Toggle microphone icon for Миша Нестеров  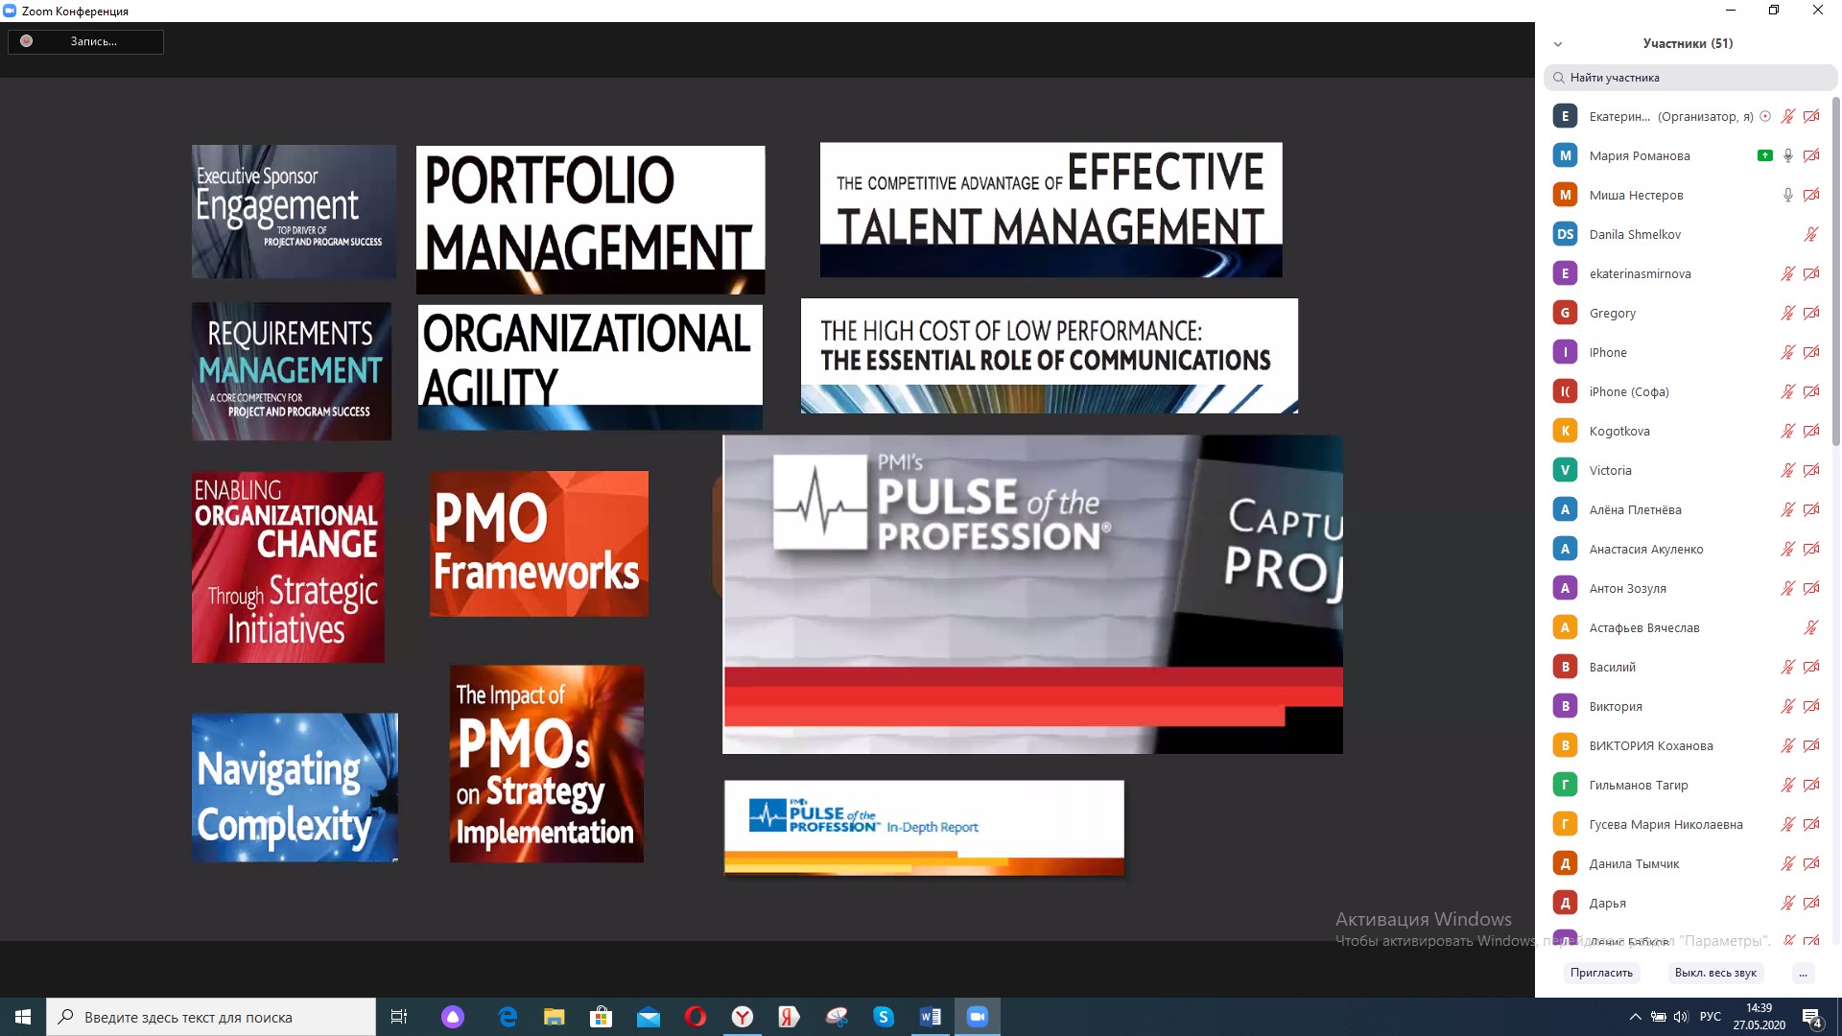(1788, 195)
